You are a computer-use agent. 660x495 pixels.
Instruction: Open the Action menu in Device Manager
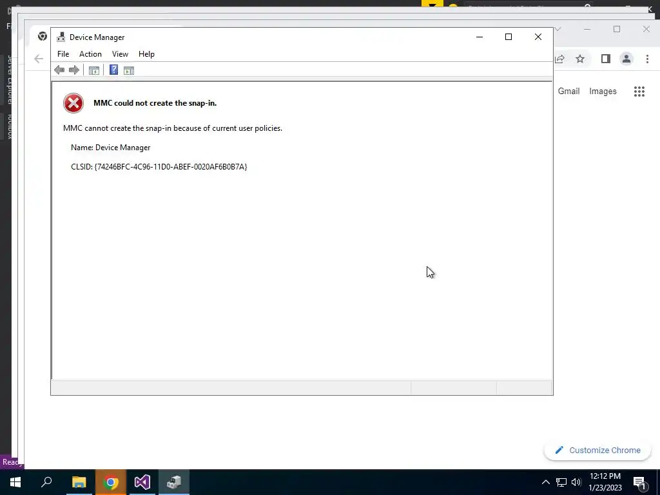coord(90,54)
